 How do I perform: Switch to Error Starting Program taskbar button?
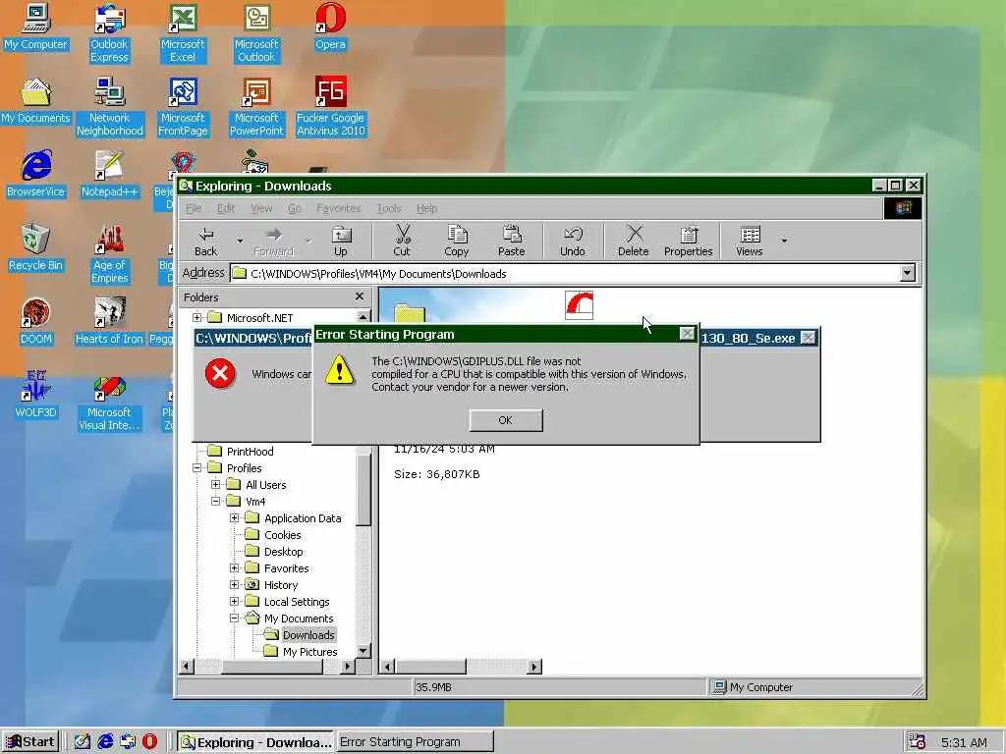(x=416, y=742)
